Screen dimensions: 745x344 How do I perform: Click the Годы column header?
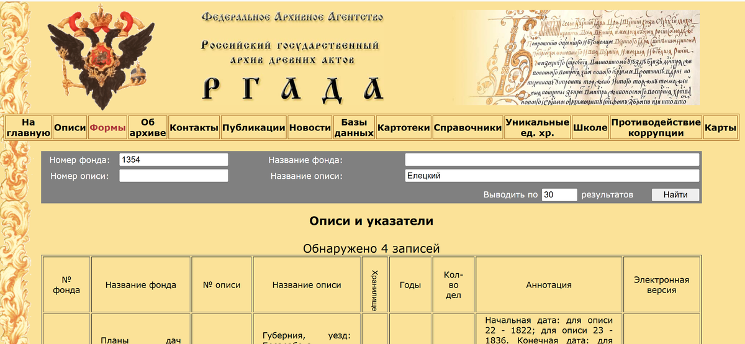[410, 285]
